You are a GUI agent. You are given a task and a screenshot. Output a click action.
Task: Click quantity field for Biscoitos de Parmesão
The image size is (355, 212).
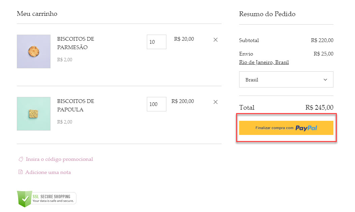[x=156, y=42]
